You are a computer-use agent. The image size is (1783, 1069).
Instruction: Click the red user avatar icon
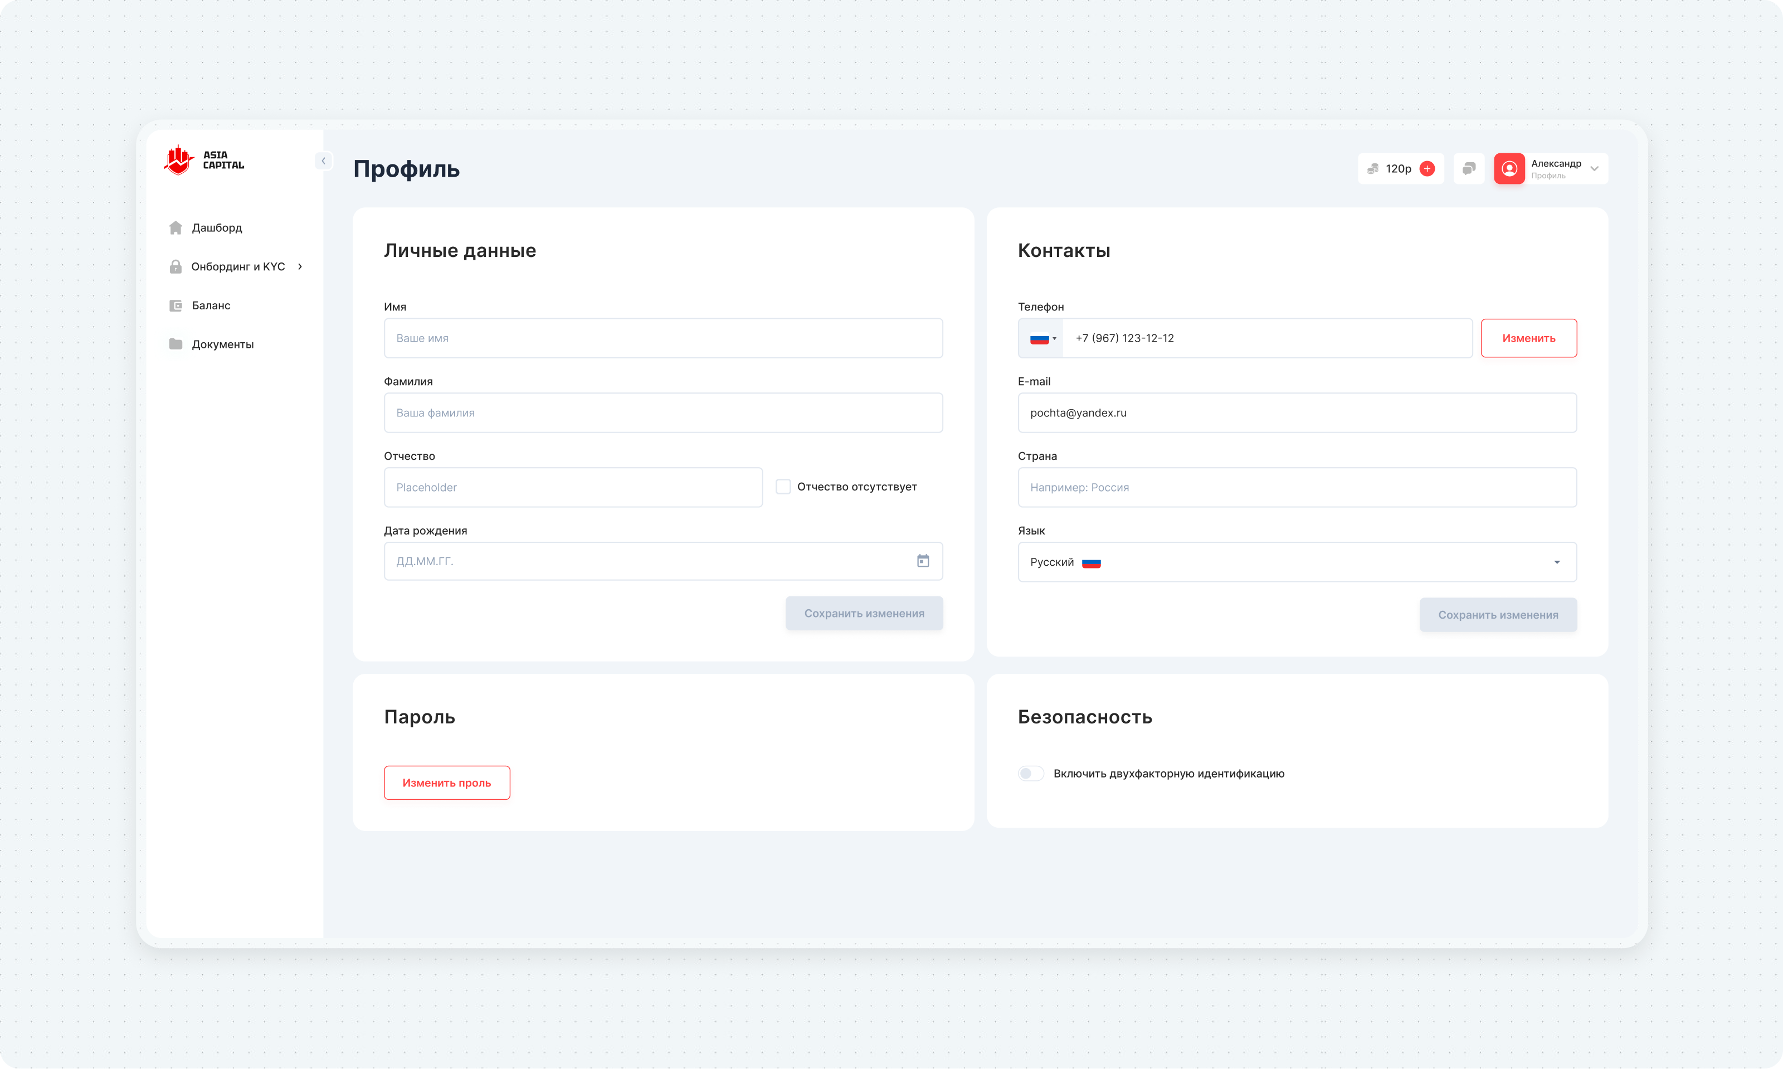1509,168
